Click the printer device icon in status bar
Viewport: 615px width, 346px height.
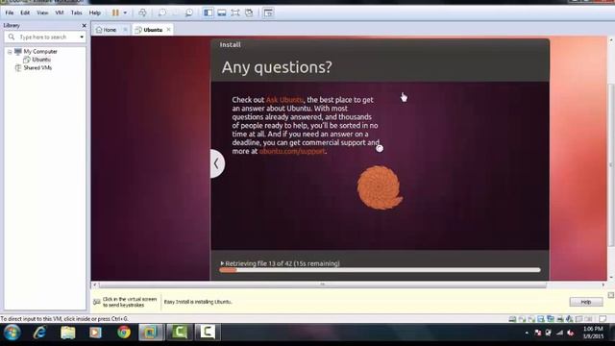pos(560,319)
